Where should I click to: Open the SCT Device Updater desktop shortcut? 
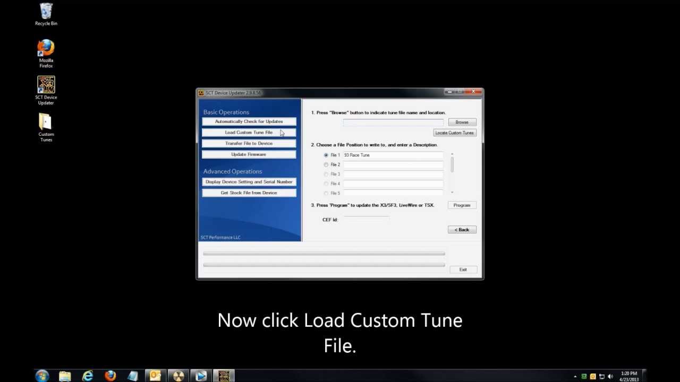point(46,90)
